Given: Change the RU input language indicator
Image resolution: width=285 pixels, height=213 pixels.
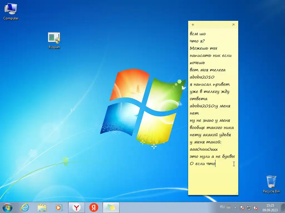Looking at the screenshot, I should (x=222, y=207).
